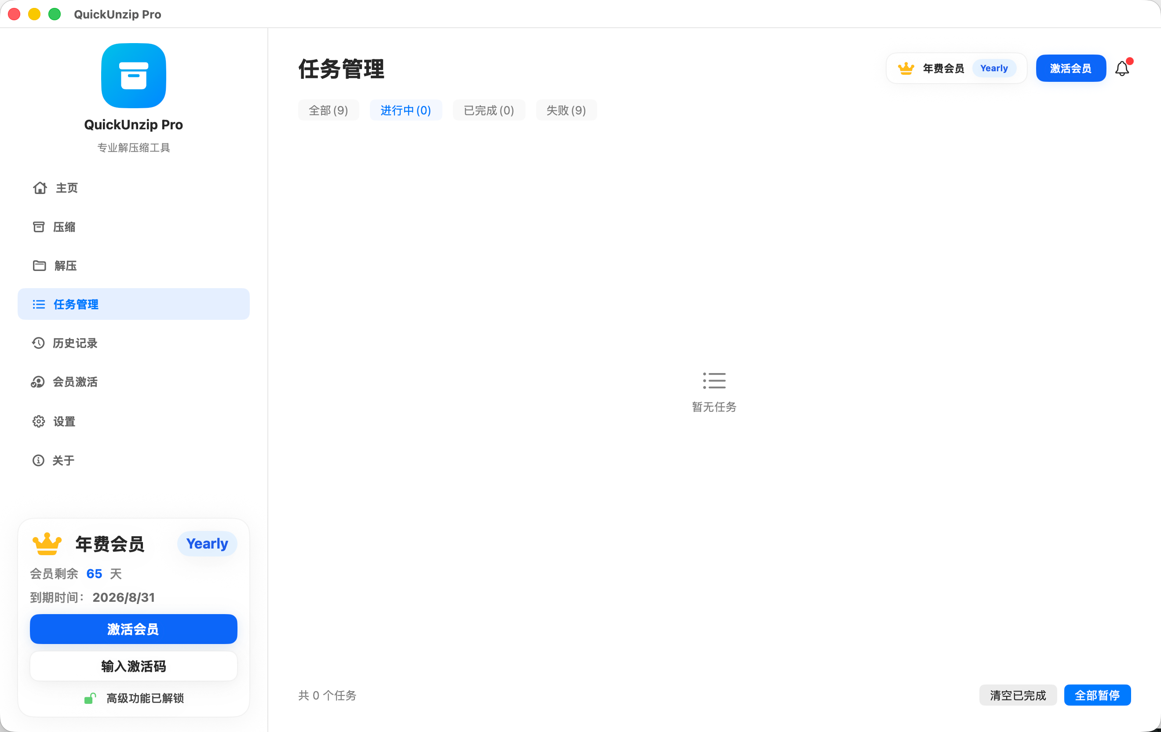Click the 年费会员 label in the top header
This screenshot has width=1161, height=732.
pos(944,69)
